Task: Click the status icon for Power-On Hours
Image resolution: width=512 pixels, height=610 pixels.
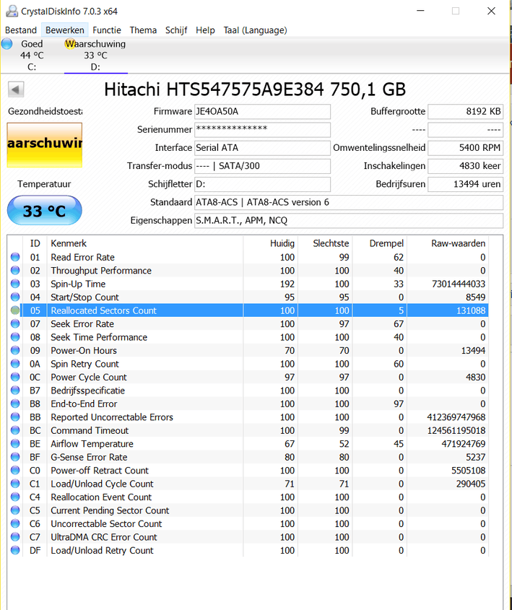Action: (x=15, y=351)
